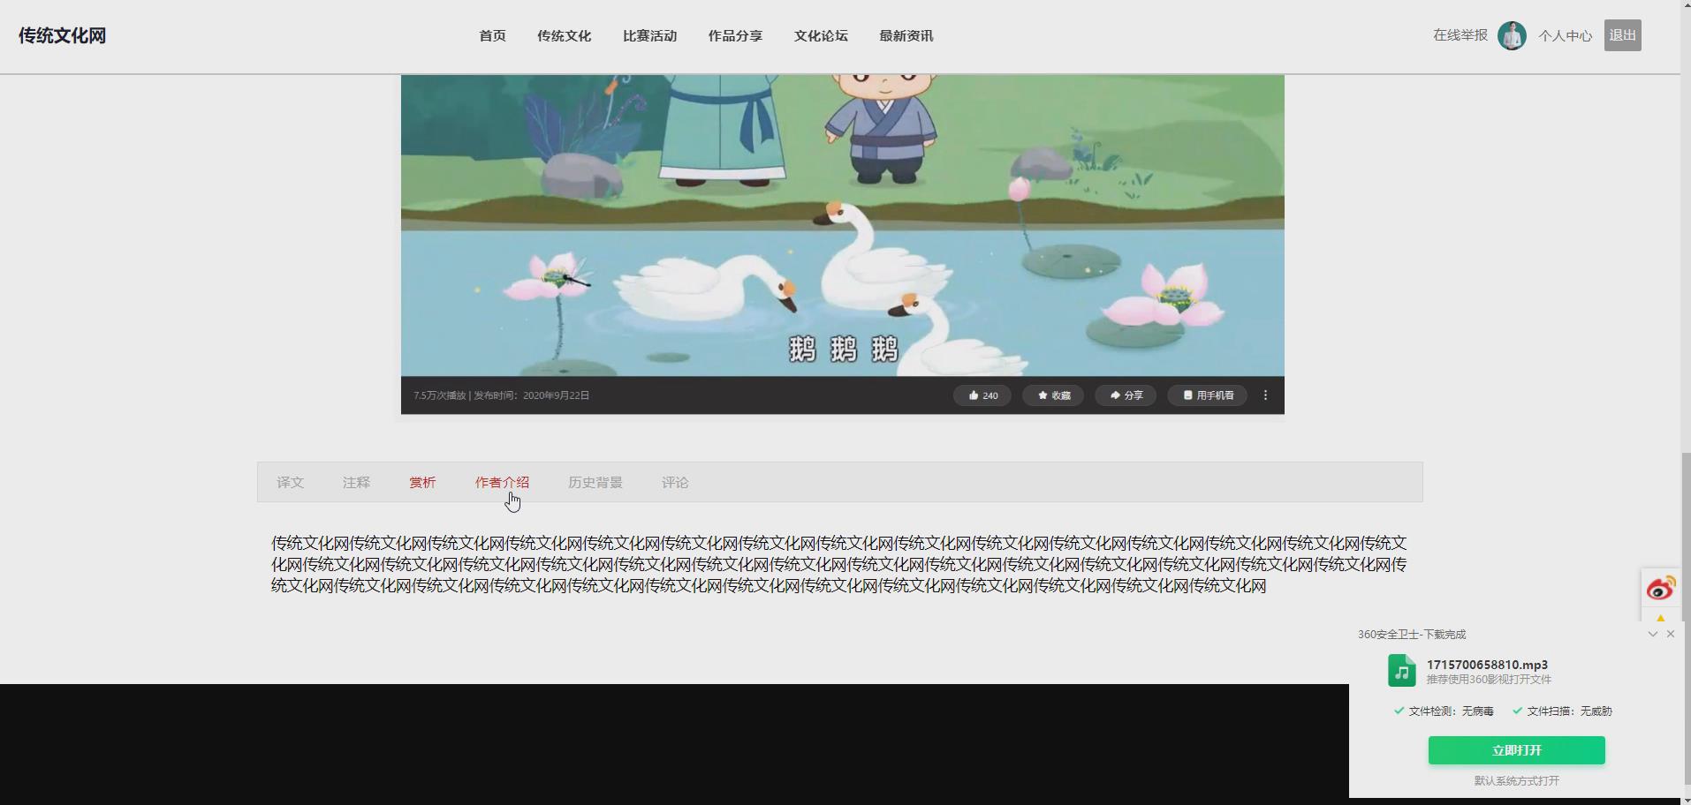Screen dimensions: 1691x805
Task: Collapse the 360 download popup with chevron
Action: [x=1652, y=634]
